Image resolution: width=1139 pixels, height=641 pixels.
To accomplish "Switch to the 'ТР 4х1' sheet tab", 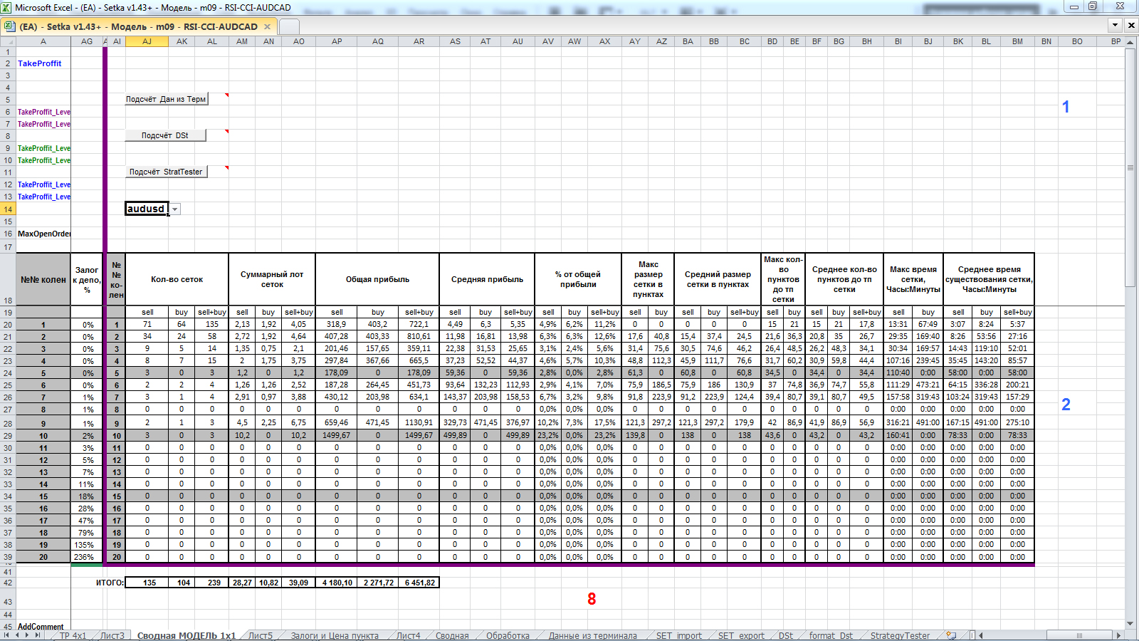I will click(73, 635).
